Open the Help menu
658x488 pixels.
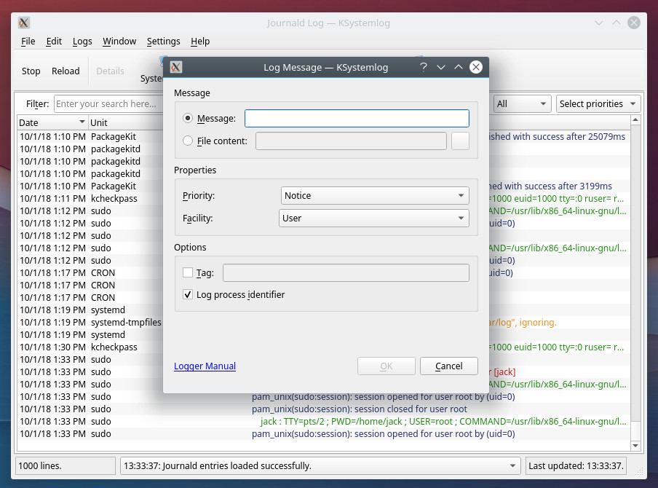coord(200,42)
